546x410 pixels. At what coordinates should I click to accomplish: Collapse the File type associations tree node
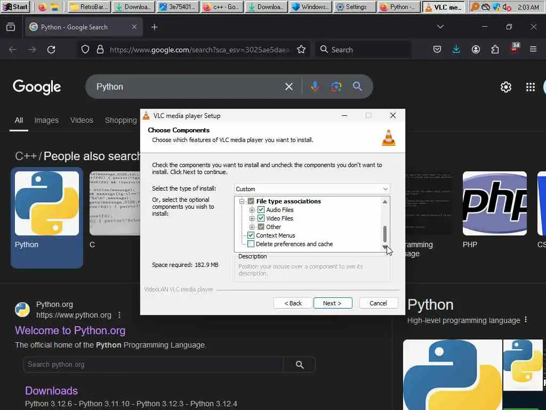pos(242,201)
